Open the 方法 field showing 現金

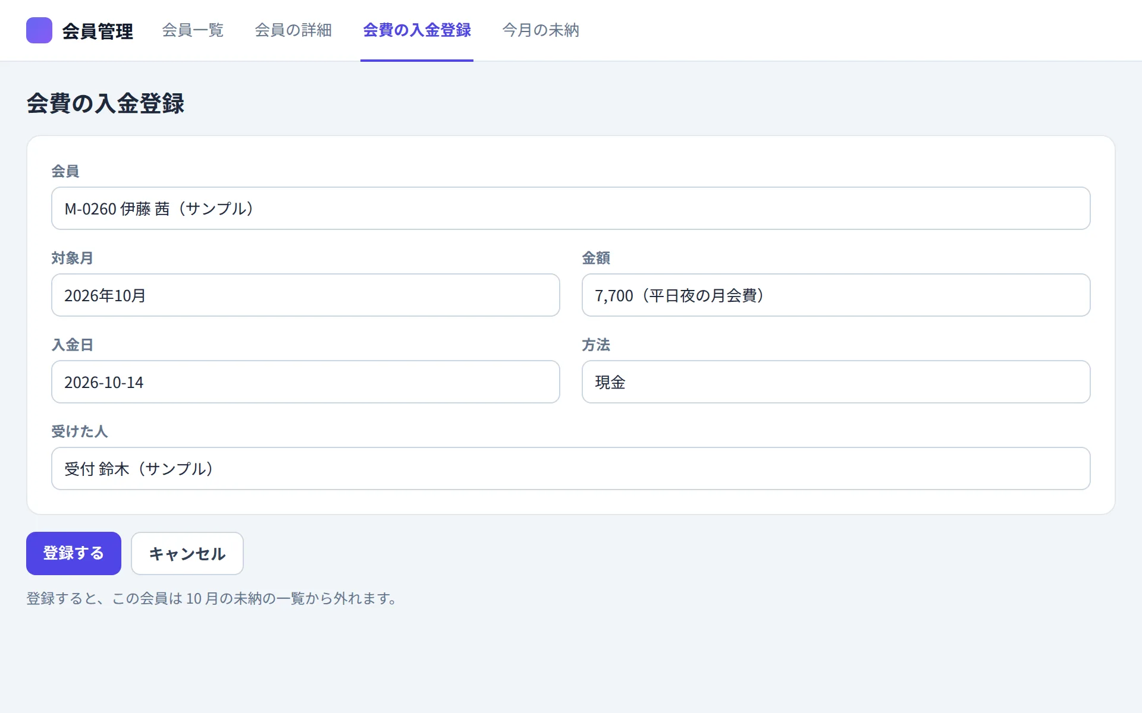[836, 382]
